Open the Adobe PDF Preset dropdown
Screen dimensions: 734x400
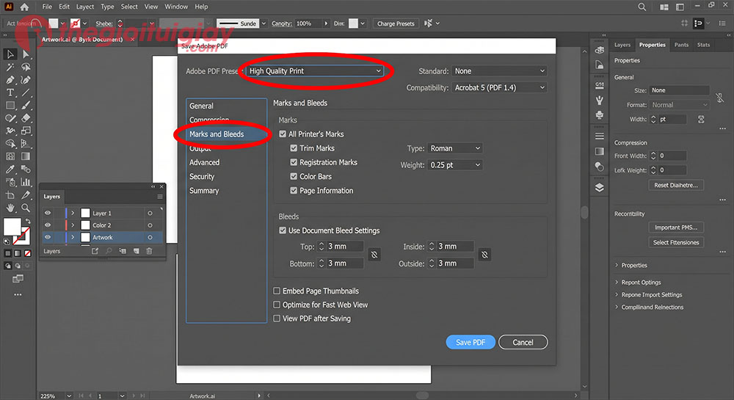coord(315,70)
